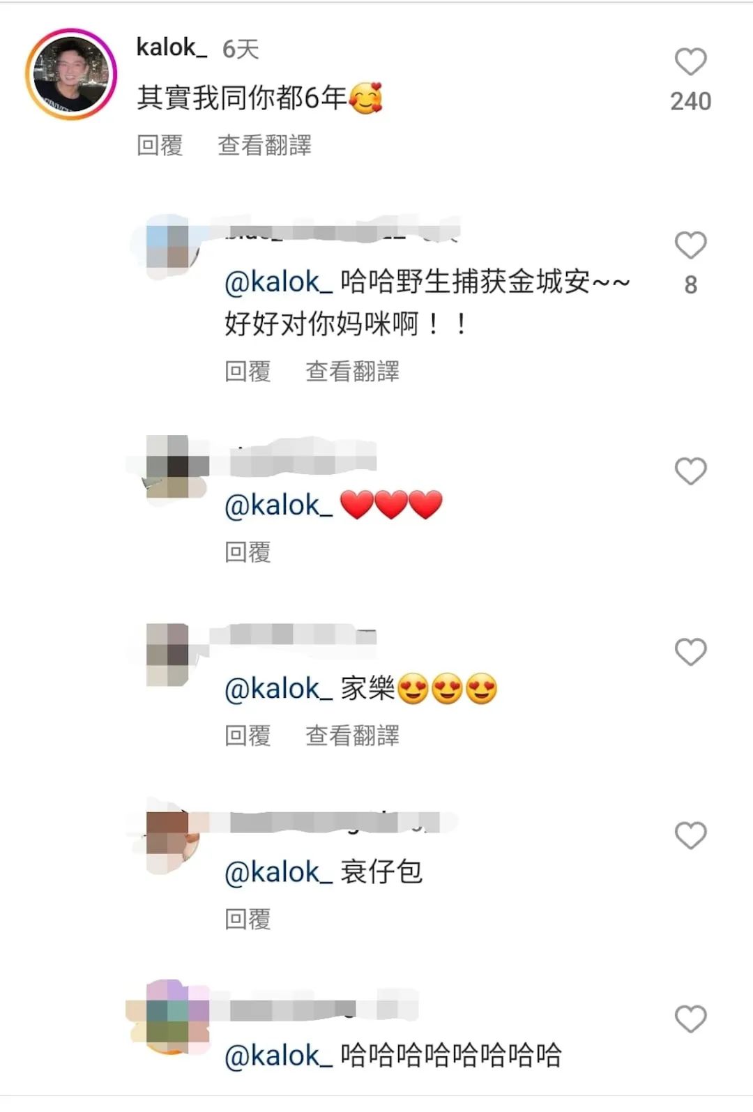
Task: Like the three red hearts reply
Action: click(690, 471)
